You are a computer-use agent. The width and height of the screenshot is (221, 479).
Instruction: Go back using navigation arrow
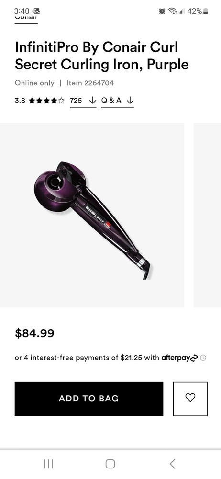[x=173, y=464]
